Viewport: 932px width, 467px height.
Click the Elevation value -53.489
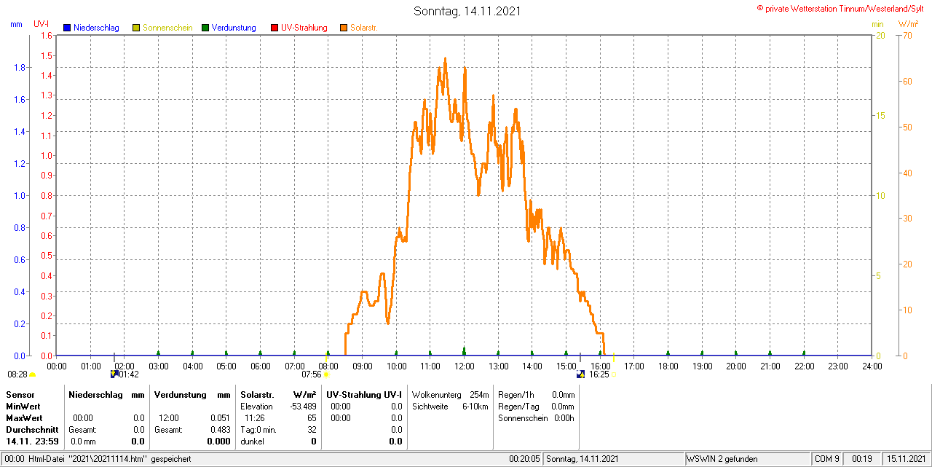click(x=303, y=406)
